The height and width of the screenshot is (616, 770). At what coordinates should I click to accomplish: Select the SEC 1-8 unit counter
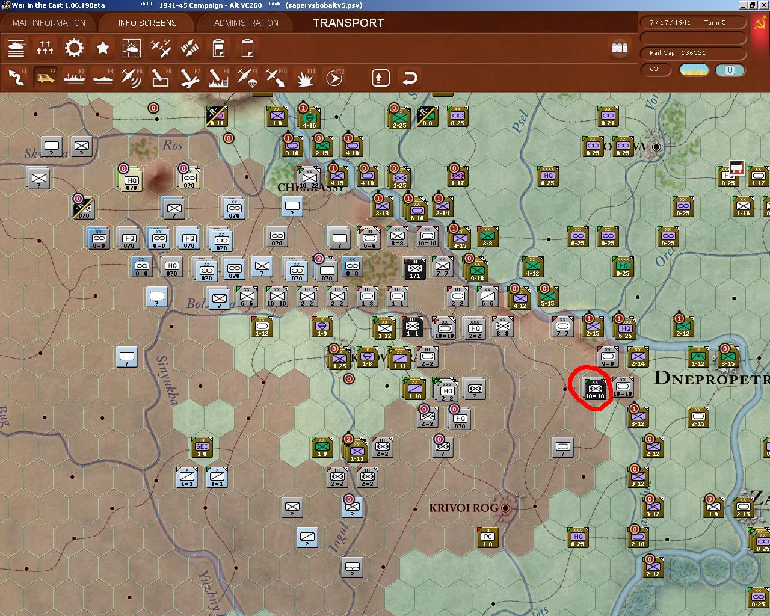(x=202, y=447)
